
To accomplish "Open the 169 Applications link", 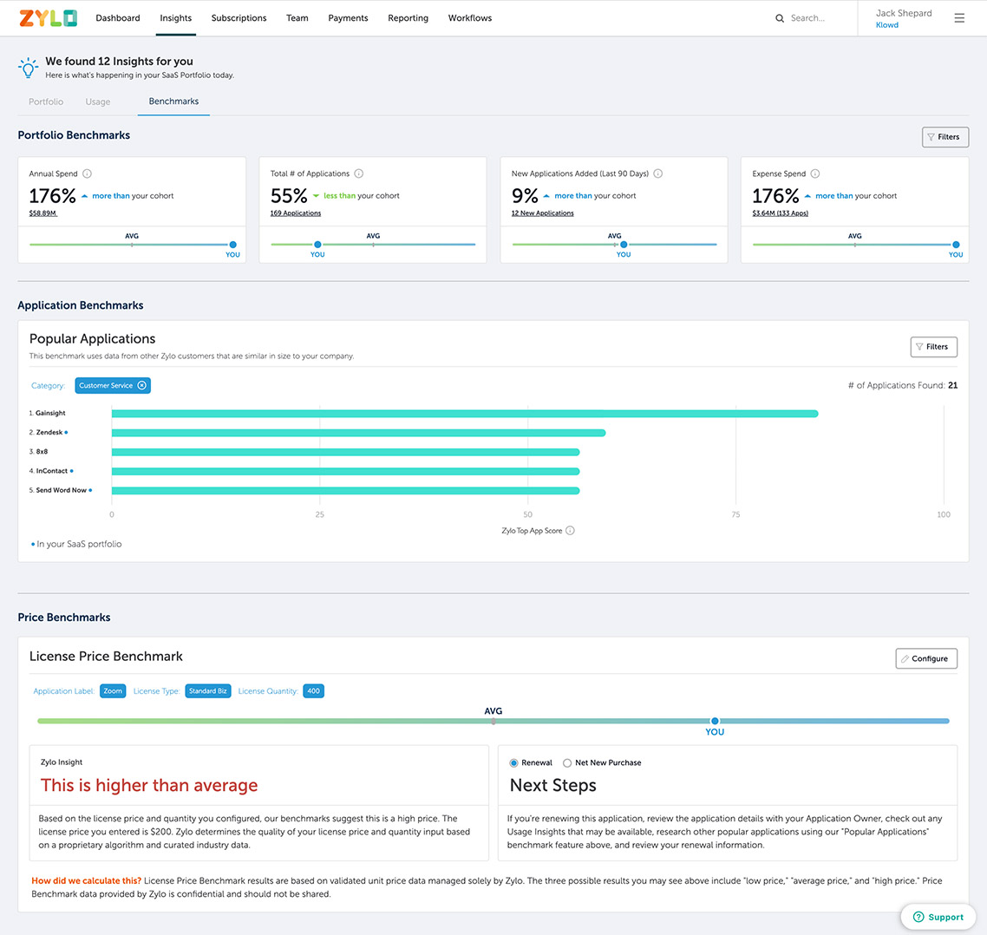I will pyautogui.click(x=296, y=213).
